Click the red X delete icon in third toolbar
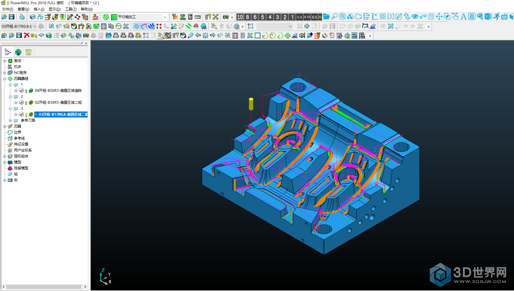 point(27,35)
